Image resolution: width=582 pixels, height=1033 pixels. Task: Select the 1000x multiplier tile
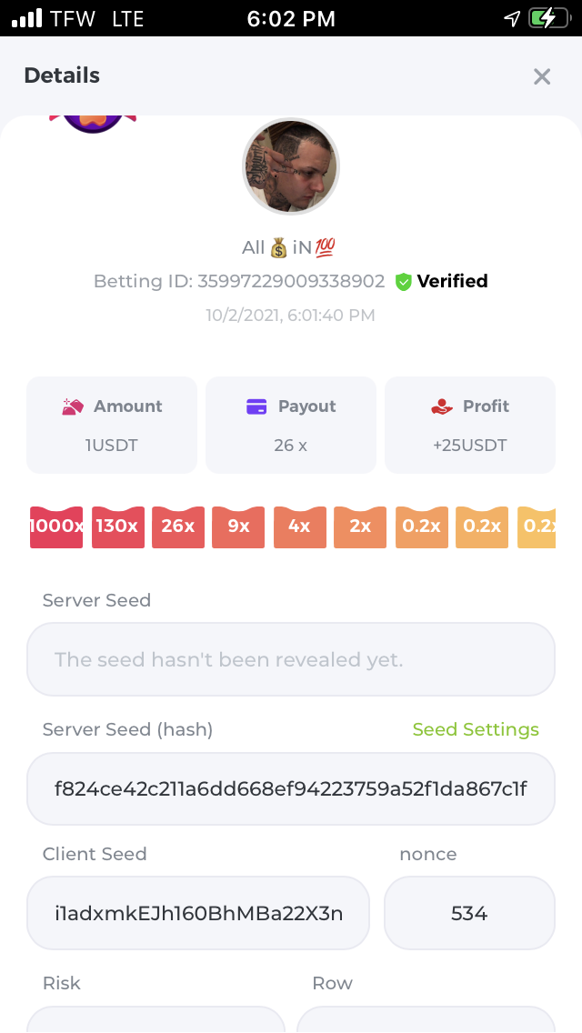(x=56, y=527)
